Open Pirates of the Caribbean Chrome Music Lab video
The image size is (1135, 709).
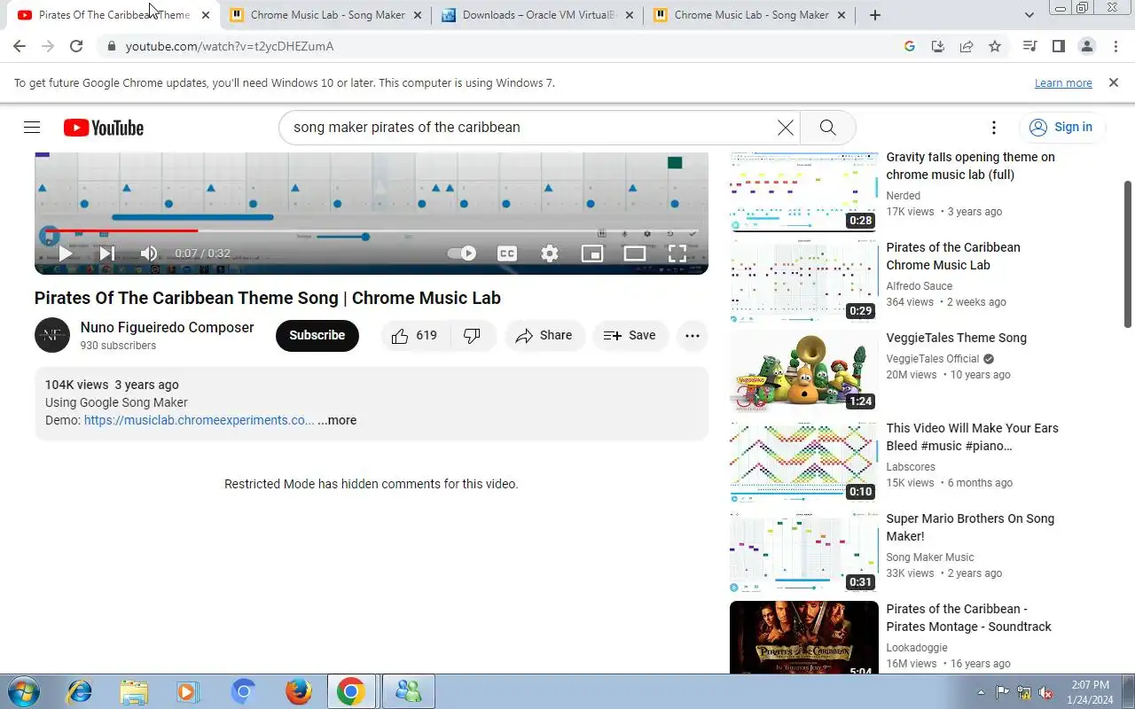pos(953,256)
